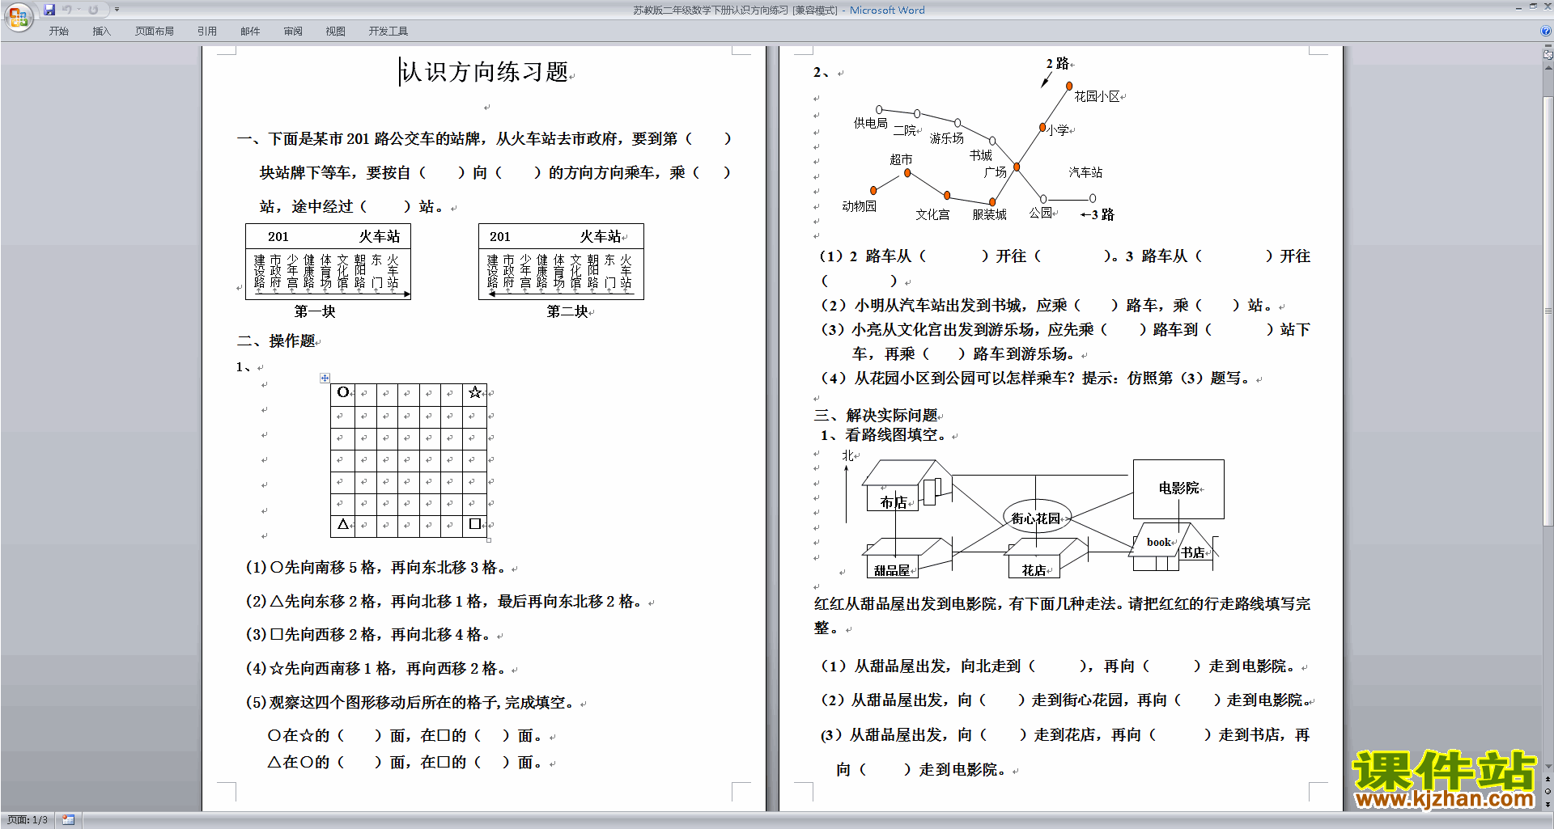This screenshot has height=829, width=1554.
Task: Open the 邮件 ribbon tab
Action: point(250,31)
